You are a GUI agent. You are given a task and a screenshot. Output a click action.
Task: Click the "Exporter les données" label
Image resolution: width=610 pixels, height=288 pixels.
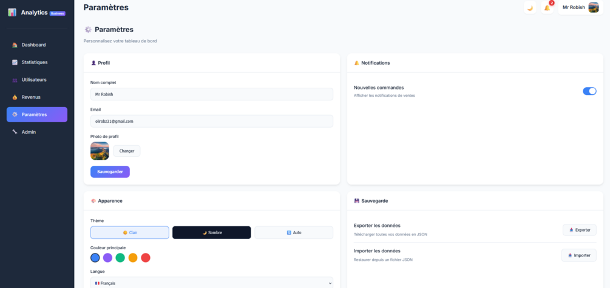pos(377,226)
